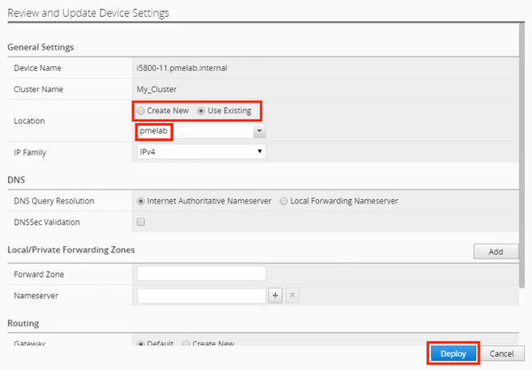Image resolution: width=532 pixels, height=370 pixels.
Task: Click the plus icon beside Nameserver field
Action: 275,295
